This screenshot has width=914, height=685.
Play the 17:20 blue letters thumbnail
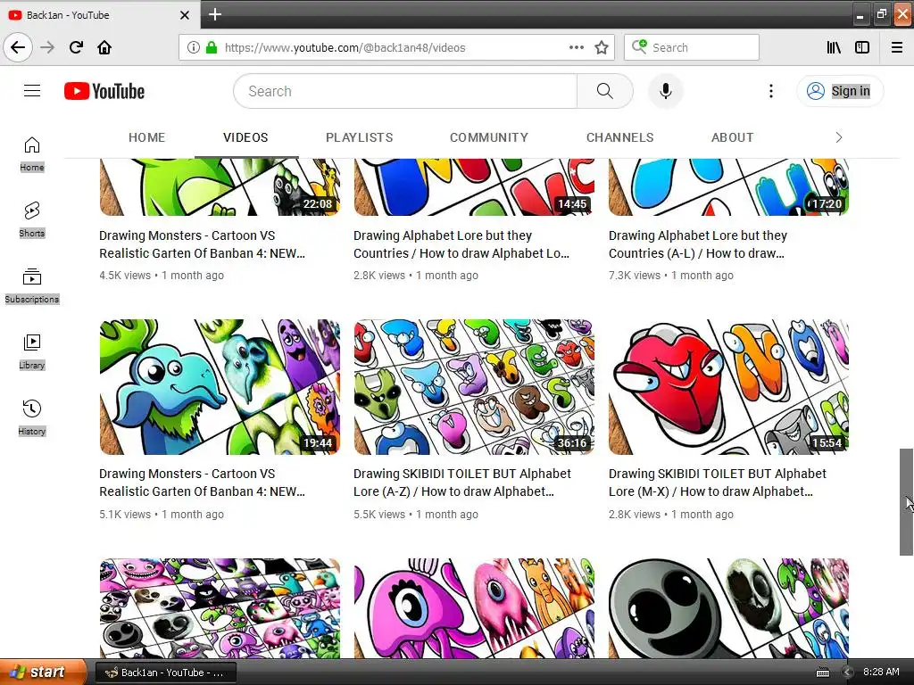click(x=728, y=187)
